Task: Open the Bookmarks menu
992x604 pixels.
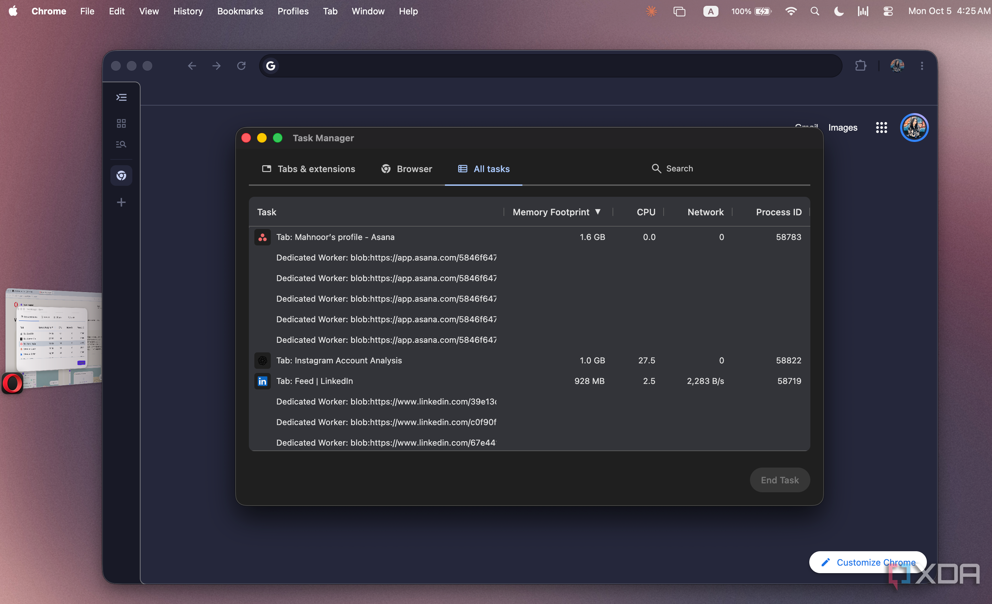Action: coord(240,11)
